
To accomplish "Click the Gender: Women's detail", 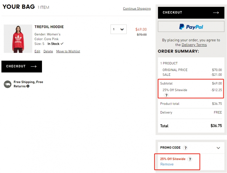I will [x=48, y=34].
